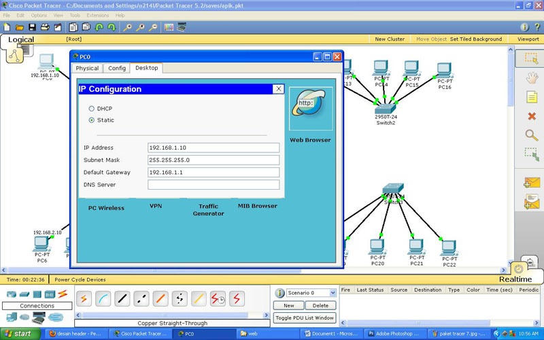544x340 pixels.
Task: Select Switches device category
Action: pos(24,294)
